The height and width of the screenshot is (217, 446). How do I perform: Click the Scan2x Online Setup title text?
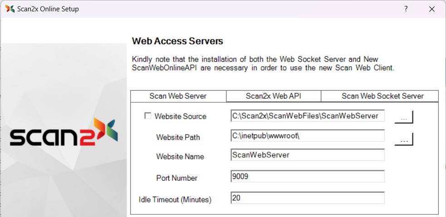[x=48, y=9]
